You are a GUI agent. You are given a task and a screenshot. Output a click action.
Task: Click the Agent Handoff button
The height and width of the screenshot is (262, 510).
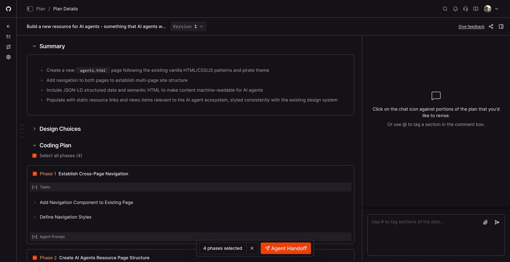coord(286,248)
